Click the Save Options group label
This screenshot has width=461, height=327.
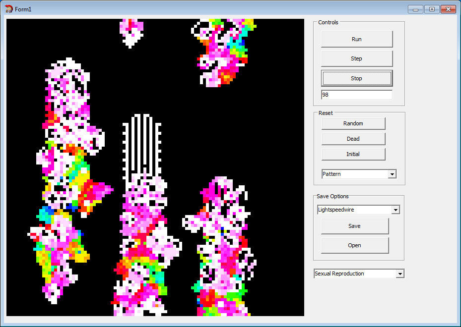coord(332,196)
